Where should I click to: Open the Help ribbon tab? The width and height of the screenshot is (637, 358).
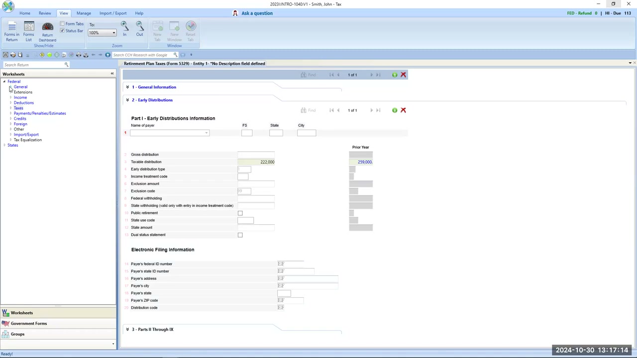pyautogui.click(x=139, y=13)
